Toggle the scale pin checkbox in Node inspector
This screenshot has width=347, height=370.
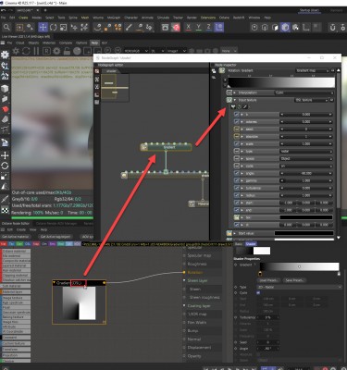[237, 144]
